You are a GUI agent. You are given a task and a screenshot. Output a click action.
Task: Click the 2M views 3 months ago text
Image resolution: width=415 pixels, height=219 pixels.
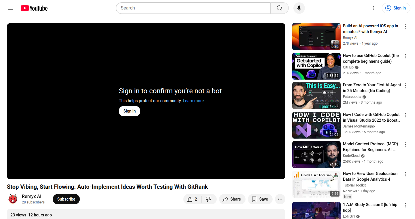pos(362,102)
